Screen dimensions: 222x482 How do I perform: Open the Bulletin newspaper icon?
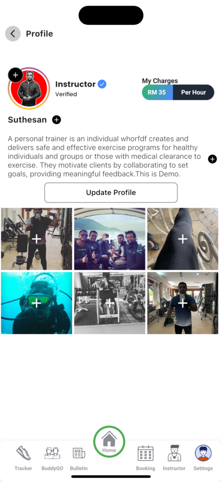[79, 453]
